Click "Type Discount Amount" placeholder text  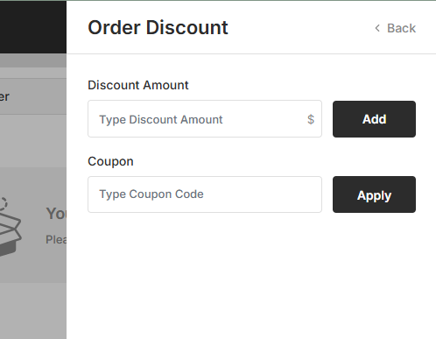click(x=161, y=120)
